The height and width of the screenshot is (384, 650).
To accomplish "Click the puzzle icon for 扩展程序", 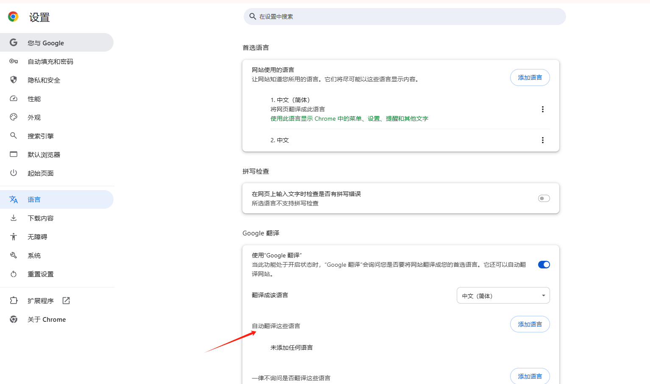I will click(14, 301).
